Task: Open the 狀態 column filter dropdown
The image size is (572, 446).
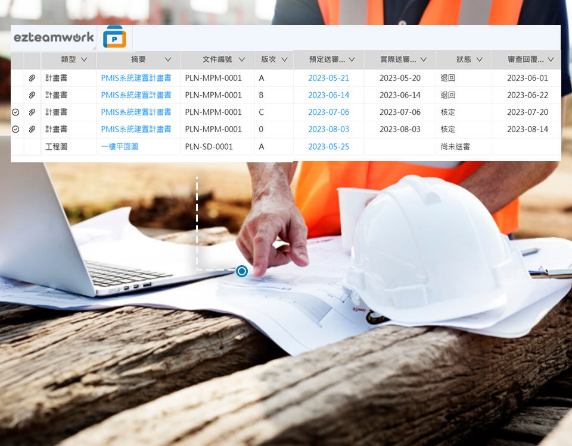Action: [479, 59]
